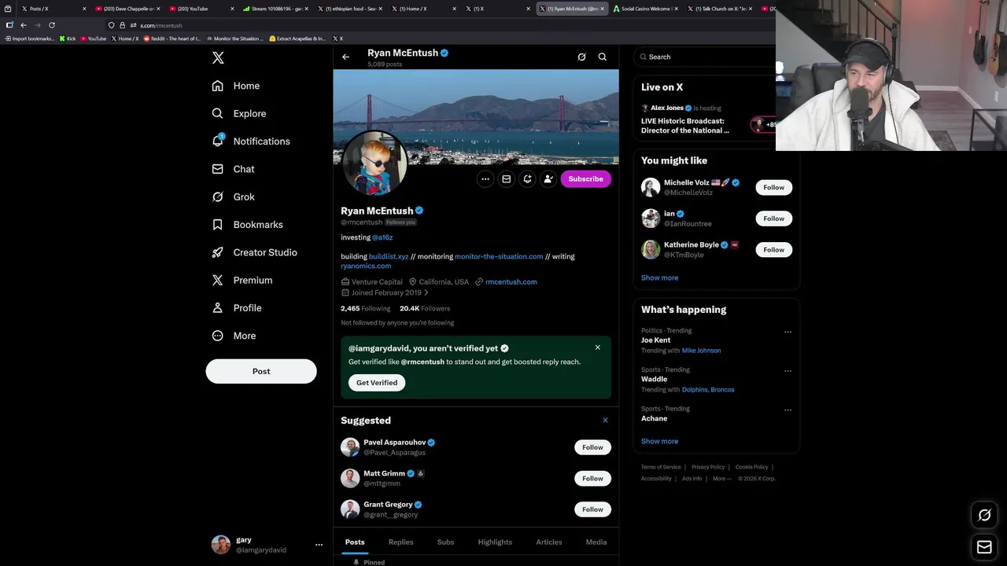Open more options for Joe Kent trend

788,332
